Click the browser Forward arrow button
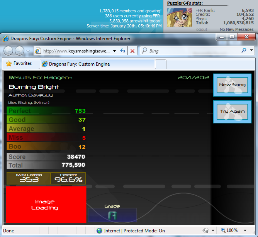This screenshot has width=258, height=237. [19, 51]
